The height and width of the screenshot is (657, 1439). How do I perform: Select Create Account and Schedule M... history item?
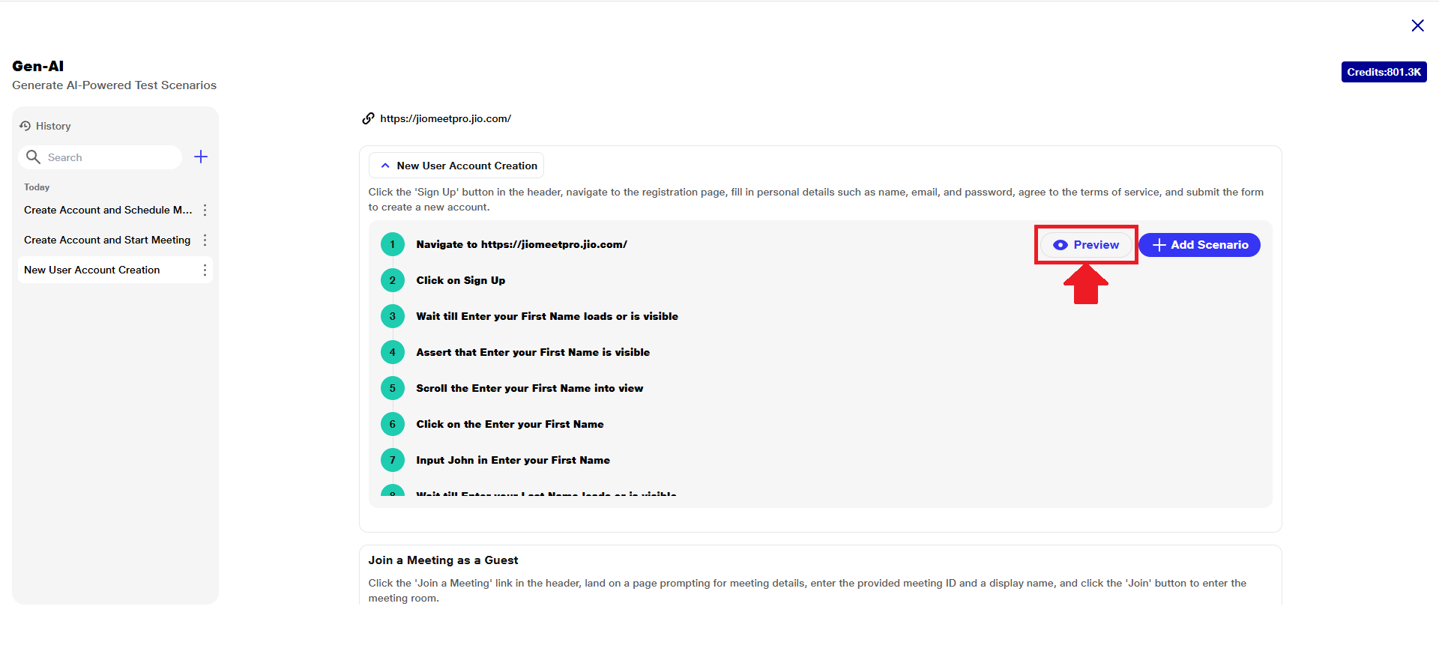coord(108,211)
